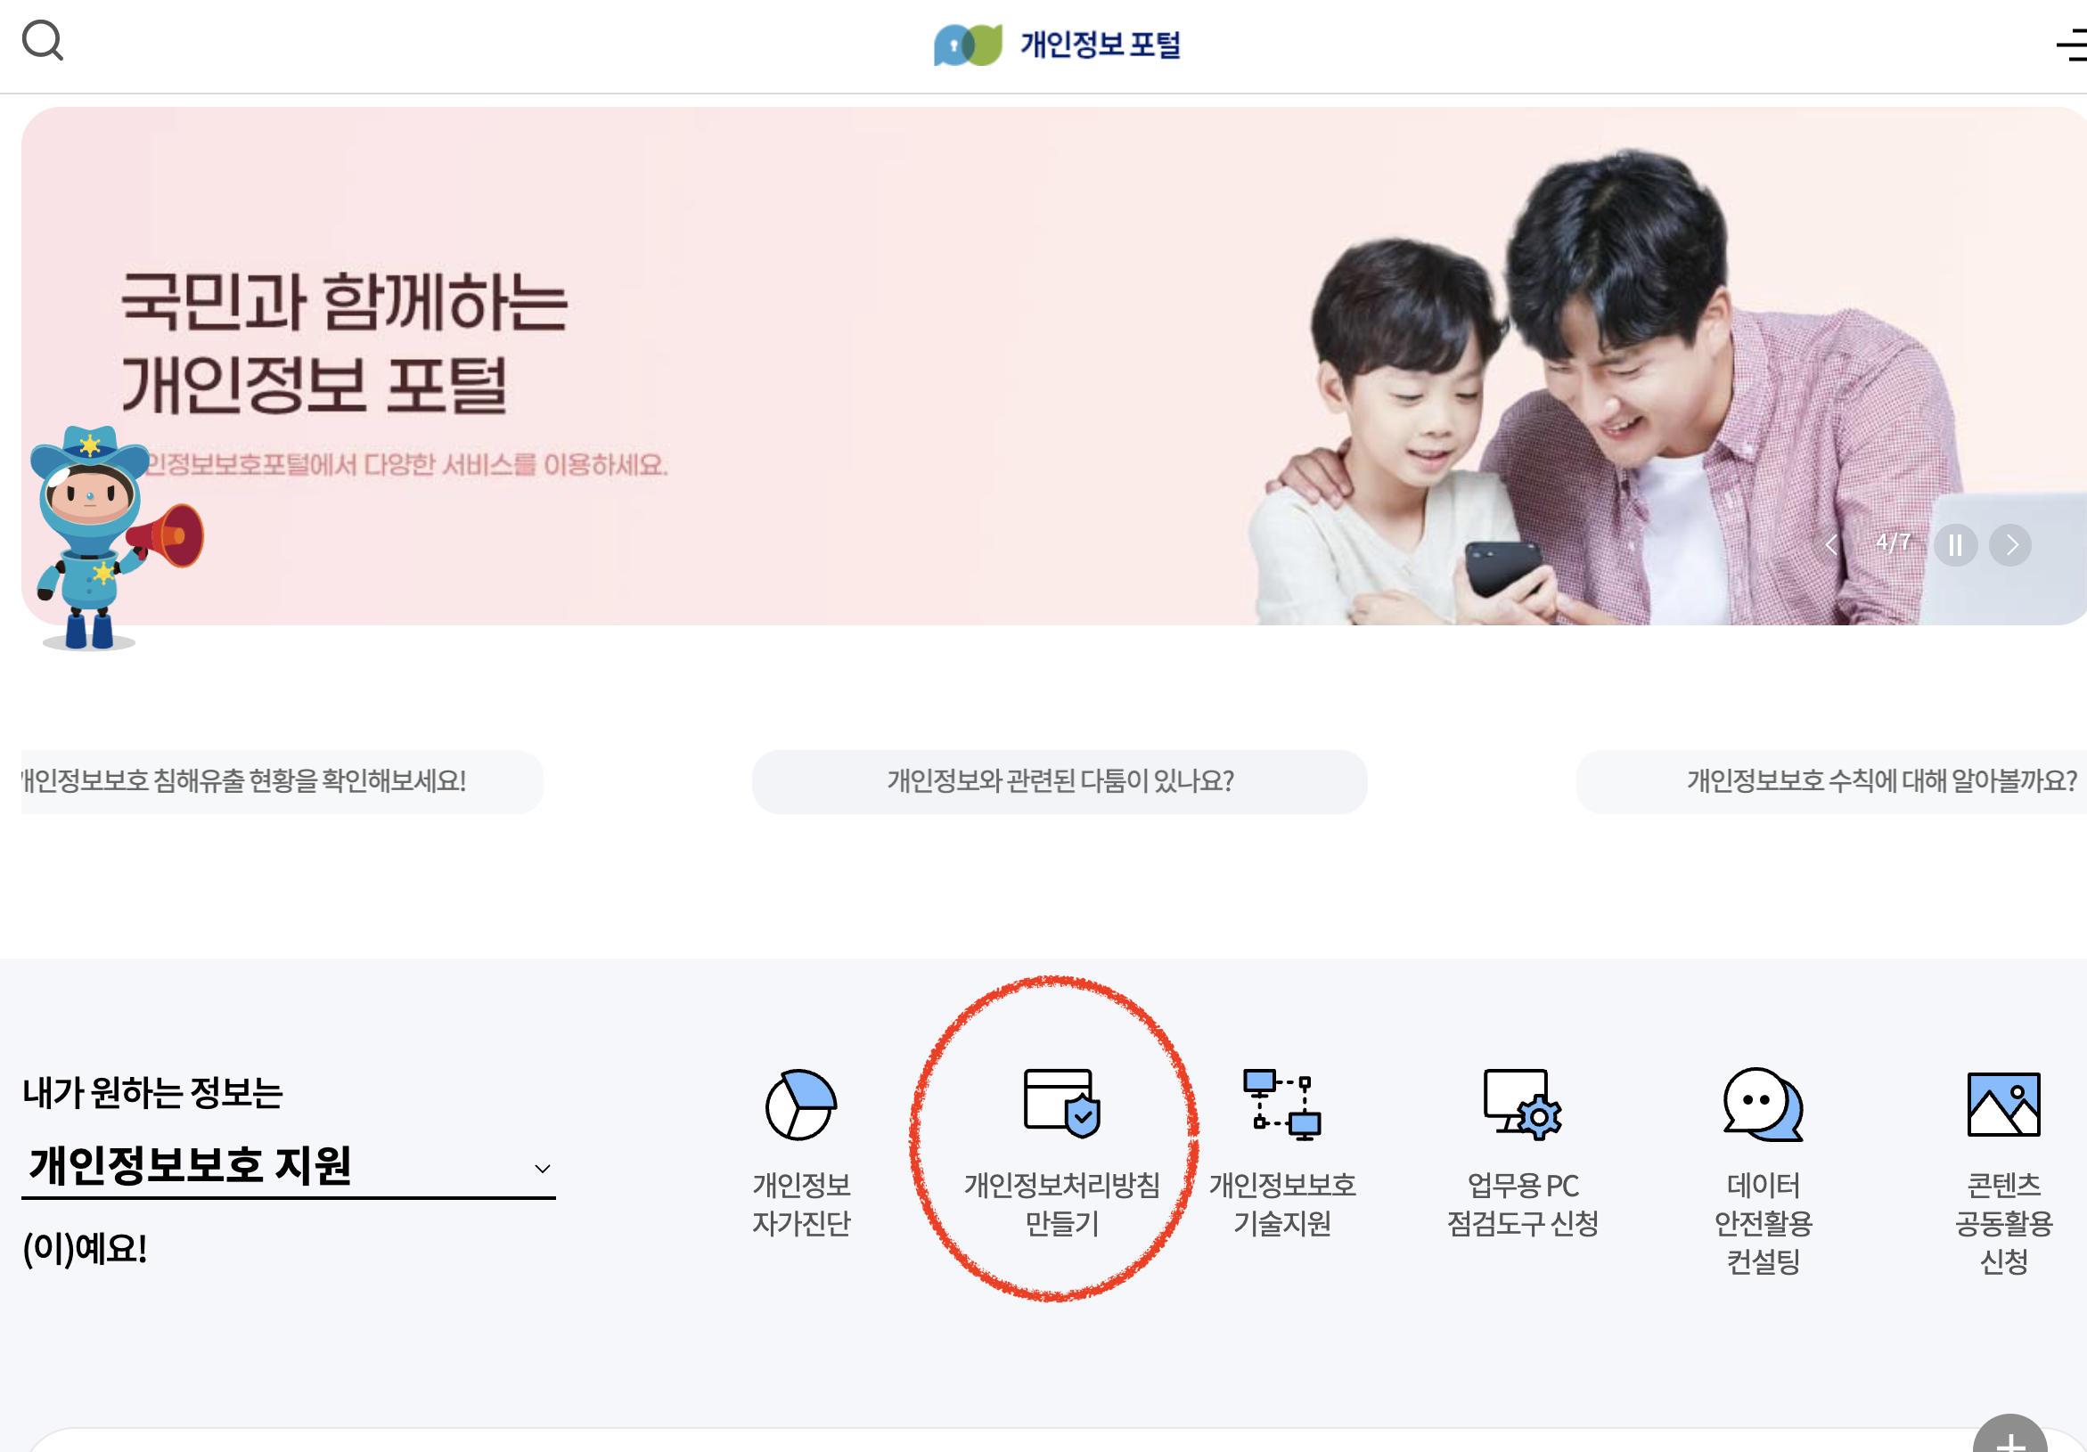This screenshot has height=1452, width=2087.
Task: Open the 개인정보처리방침 만들기 shield icon
Action: [x=1060, y=1103]
